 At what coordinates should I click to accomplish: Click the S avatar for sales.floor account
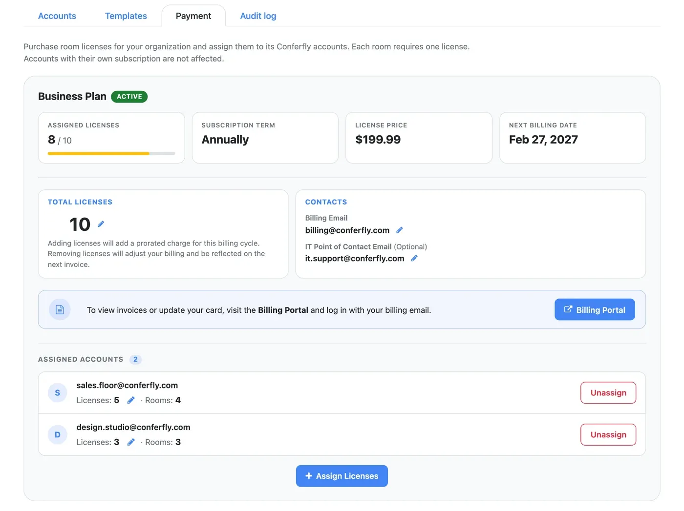pyautogui.click(x=58, y=393)
